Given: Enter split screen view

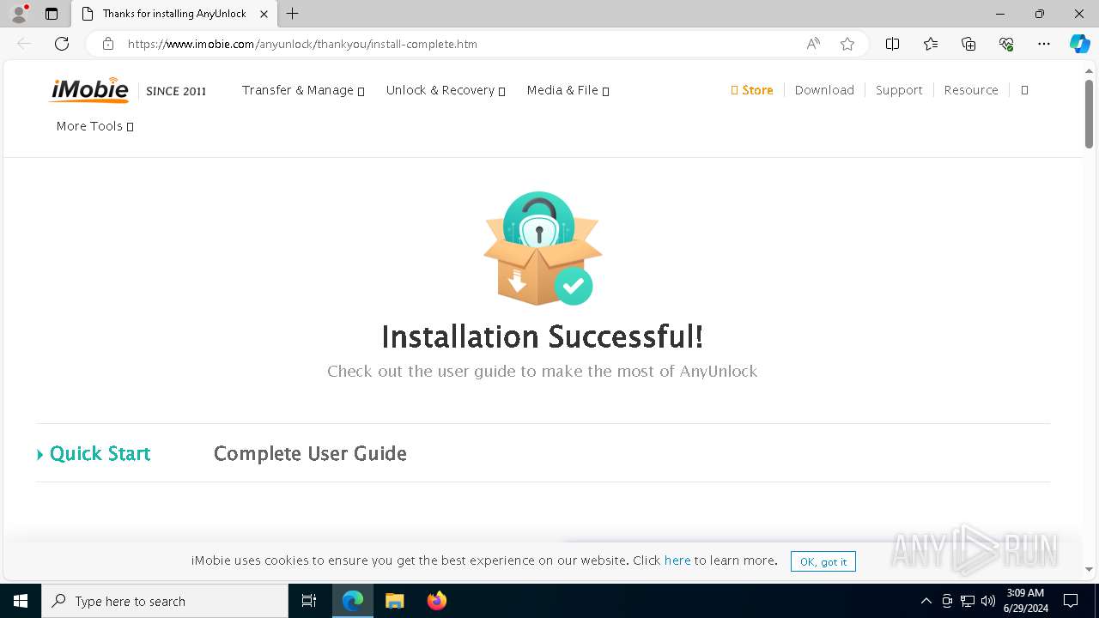Looking at the screenshot, I should click(x=892, y=44).
